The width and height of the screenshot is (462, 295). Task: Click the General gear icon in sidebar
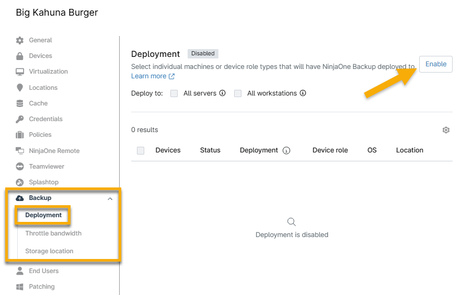[x=20, y=40]
